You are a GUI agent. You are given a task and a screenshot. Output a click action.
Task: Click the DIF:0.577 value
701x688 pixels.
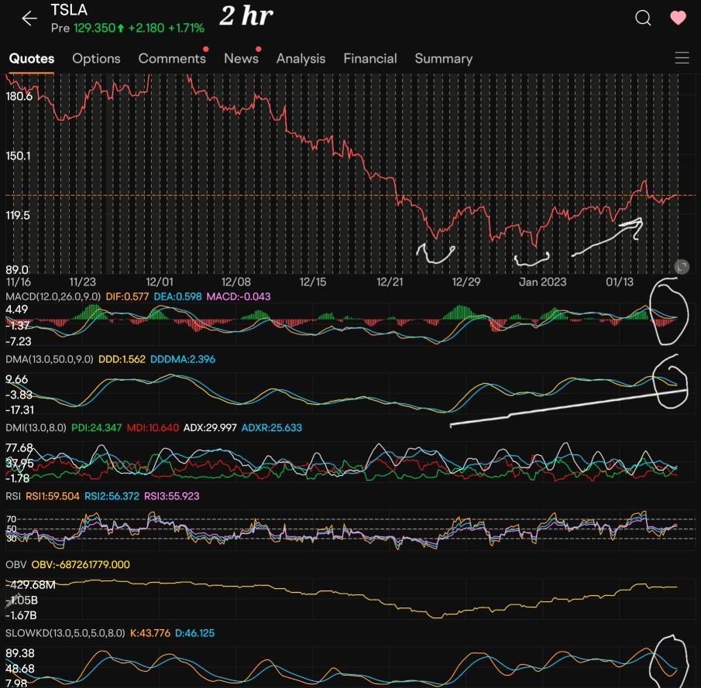pos(127,296)
